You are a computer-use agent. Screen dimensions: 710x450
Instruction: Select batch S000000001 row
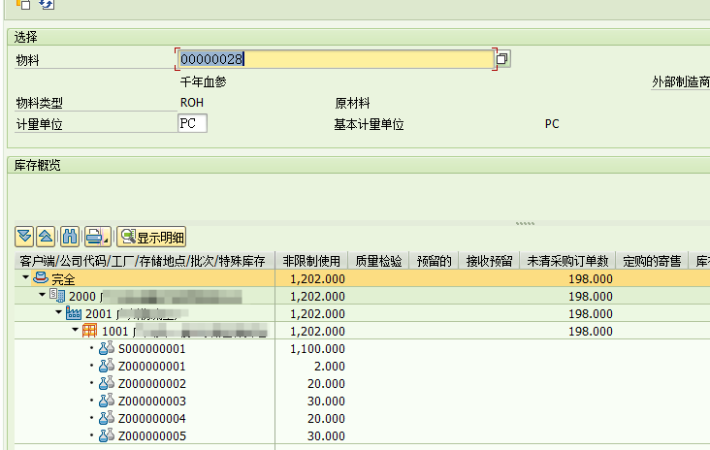(151, 348)
